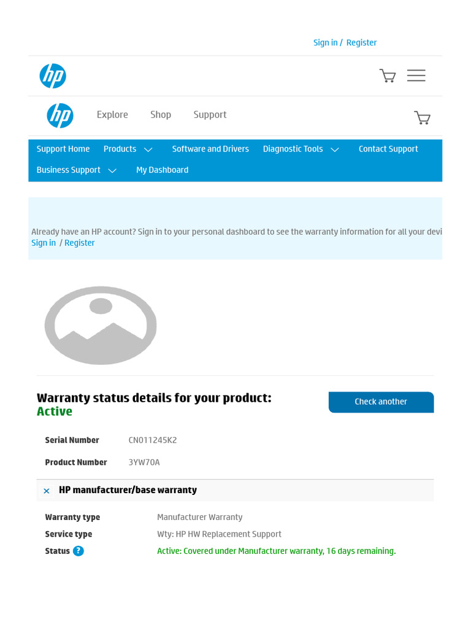Image resolution: width=471 pixels, height=628 pixels.
Task: Click the Check another button
Action: click(x=381, y=402)
